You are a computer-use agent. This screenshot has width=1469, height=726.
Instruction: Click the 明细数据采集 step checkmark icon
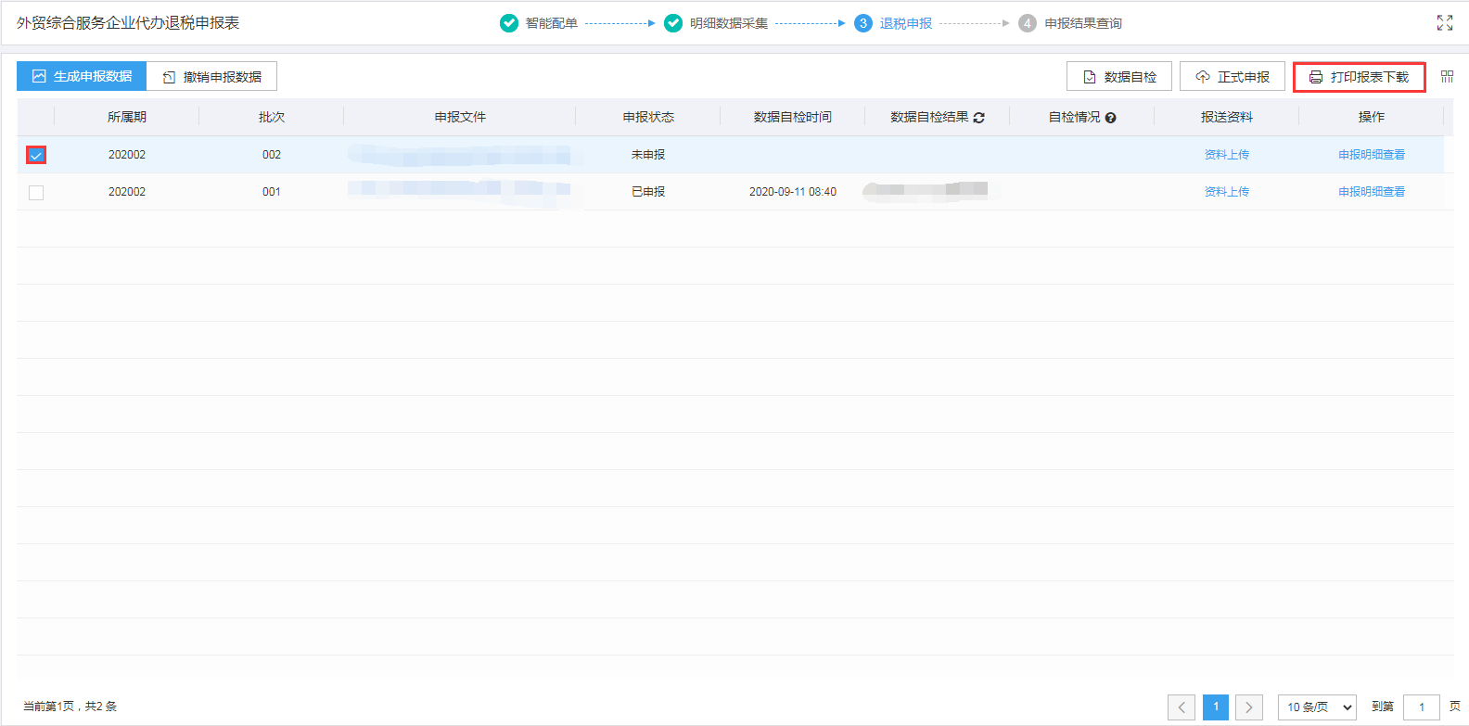(x=673, y=23)
